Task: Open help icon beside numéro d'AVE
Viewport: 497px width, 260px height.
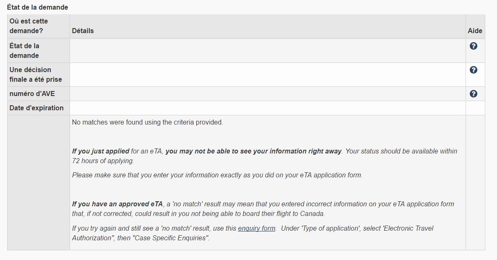Action: [x=473, y=94]
